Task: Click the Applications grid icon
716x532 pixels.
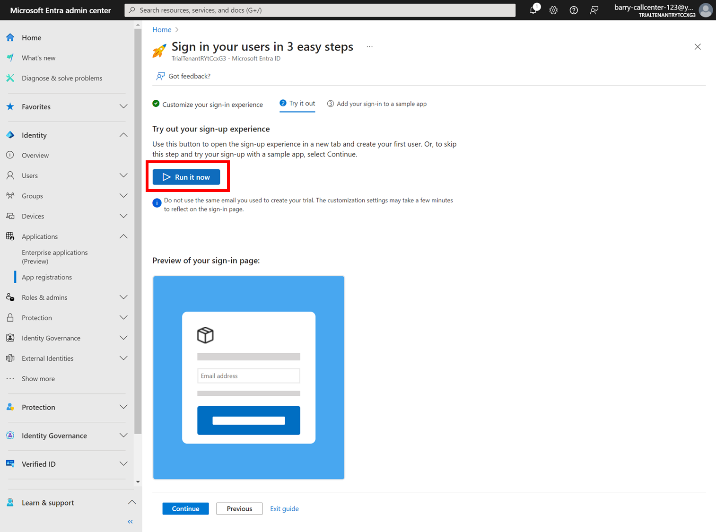Action: (x=10, y=236)
